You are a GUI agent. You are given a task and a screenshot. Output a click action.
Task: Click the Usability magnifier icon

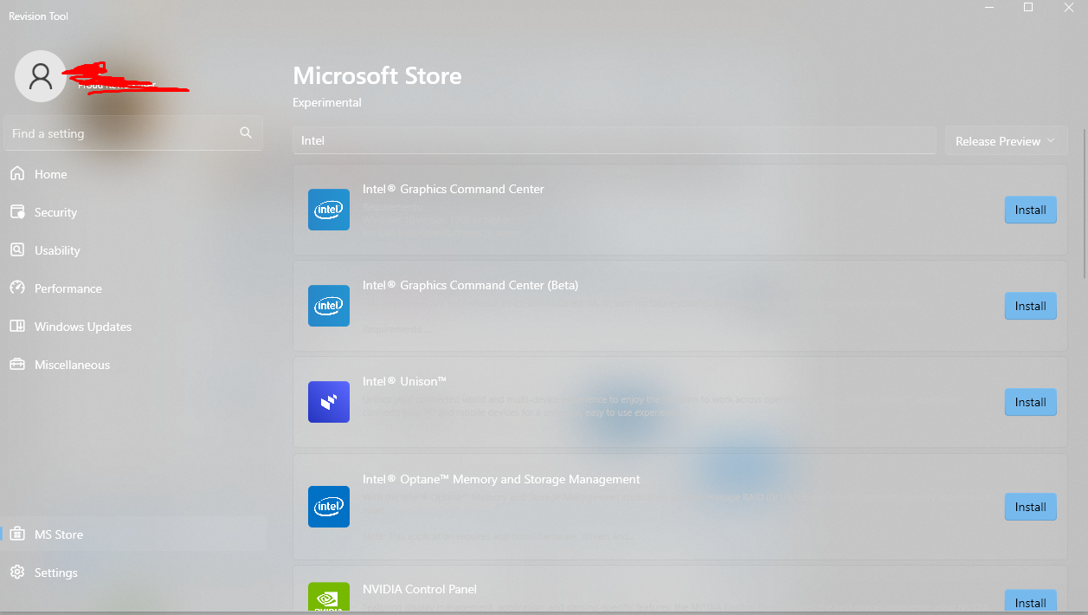[x=17, y=249]
